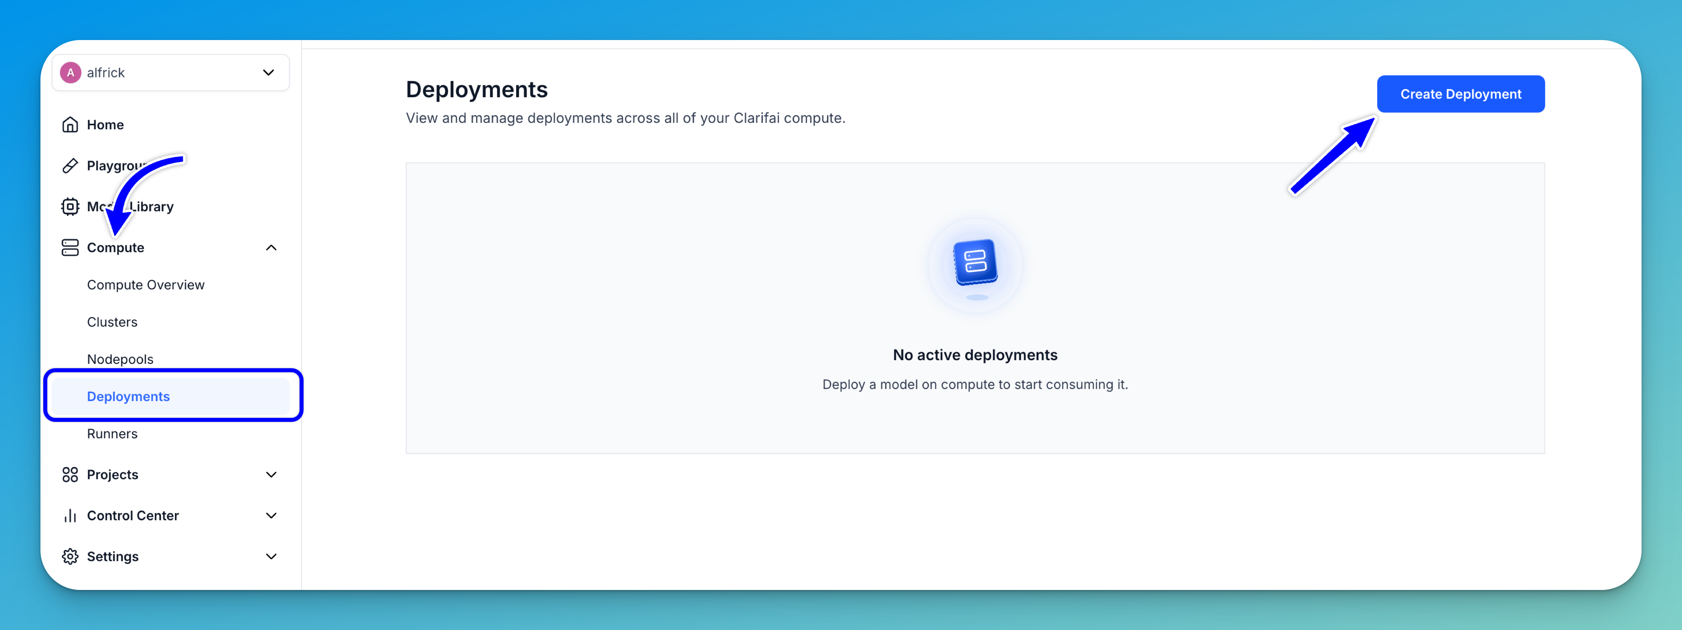
Task: Select Nodepools in the sidebar
Action: [120, 359]
